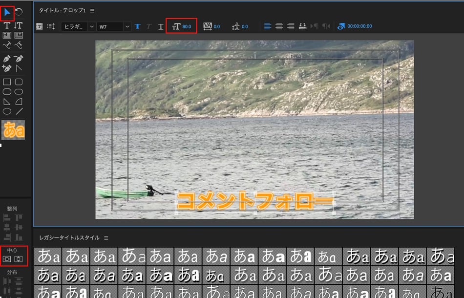Open the W7 font style dropdown
Viewport: 464px width, 298px height.
(114, 26)
